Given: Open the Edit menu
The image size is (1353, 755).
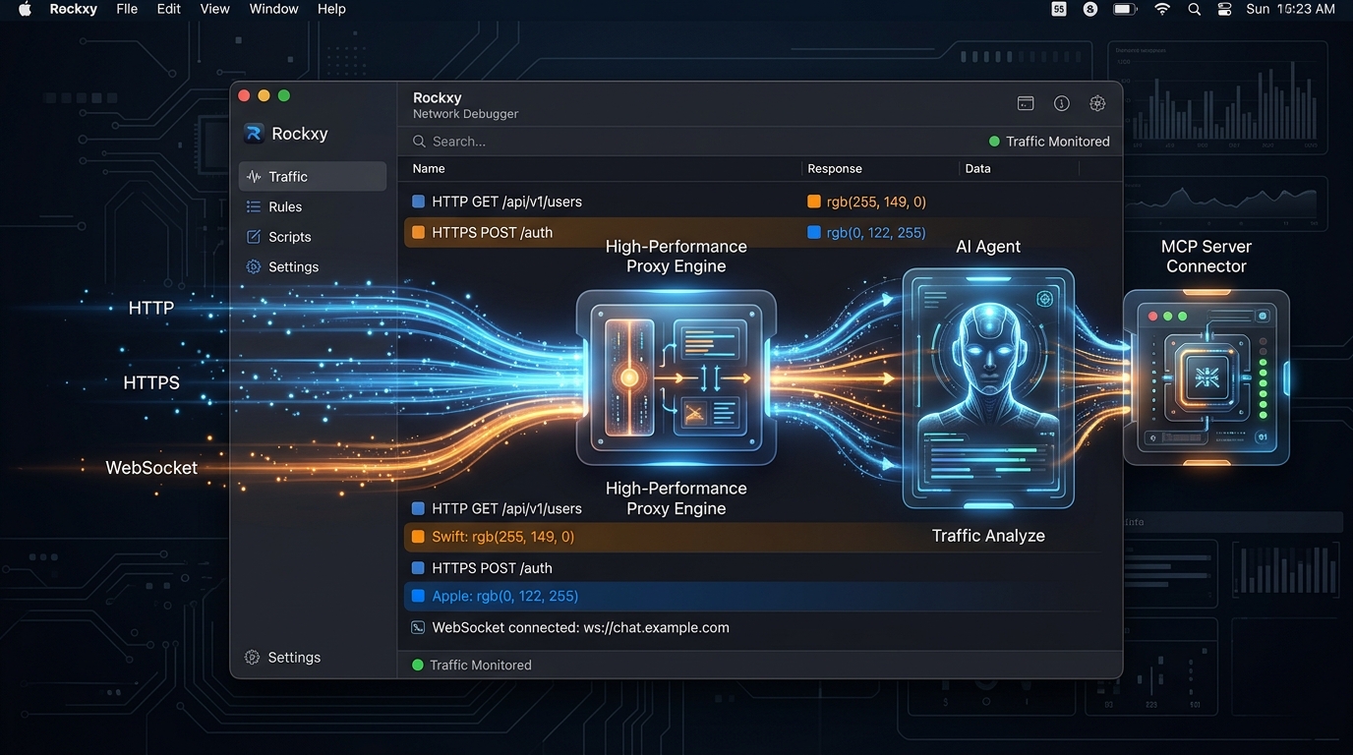Looking at the screenshot, I should (x=169, y=9).
